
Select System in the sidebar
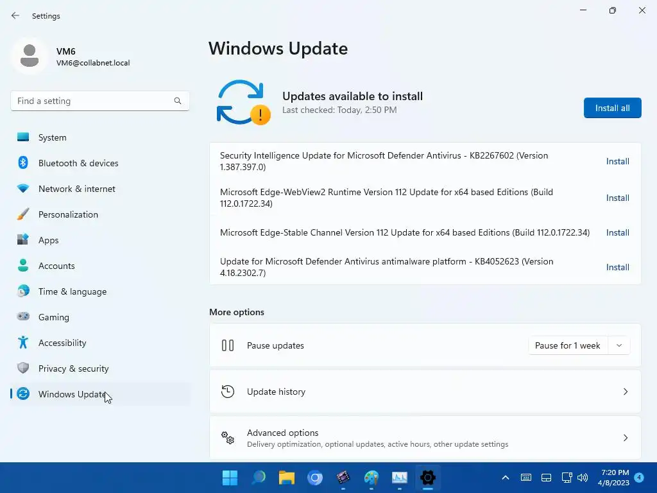pyautogui.click(x=99, y=137)
